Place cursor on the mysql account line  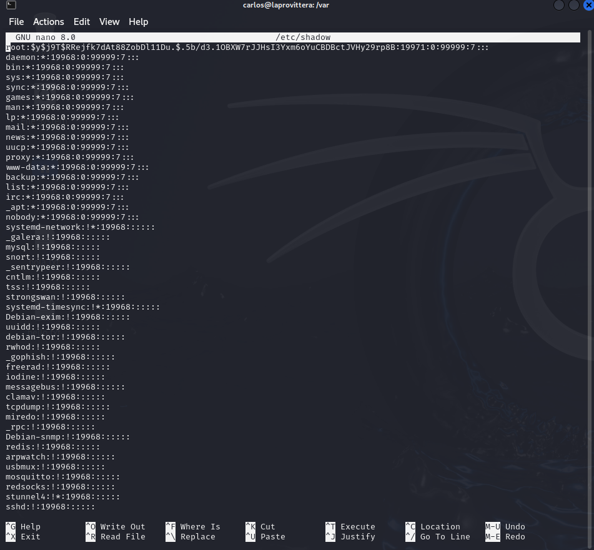pos(52,247)
